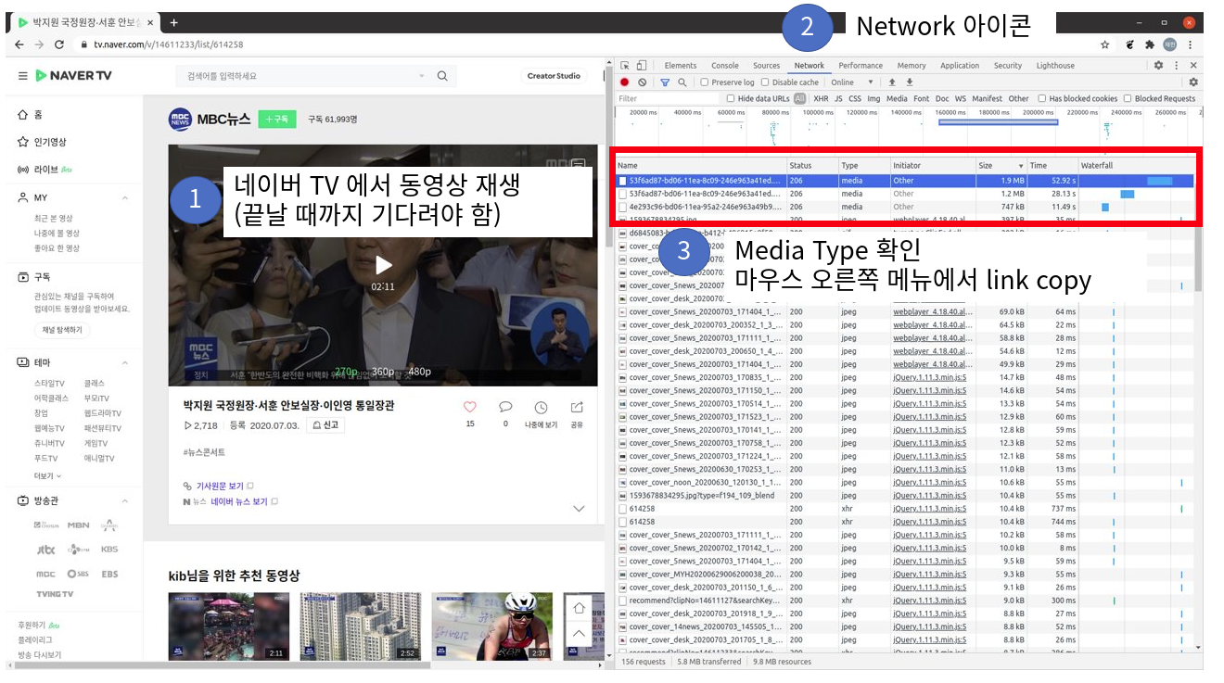Select 360p video quality
Image resolution: width=1224 pixels, height=683 pixels.
pos(382,372)
